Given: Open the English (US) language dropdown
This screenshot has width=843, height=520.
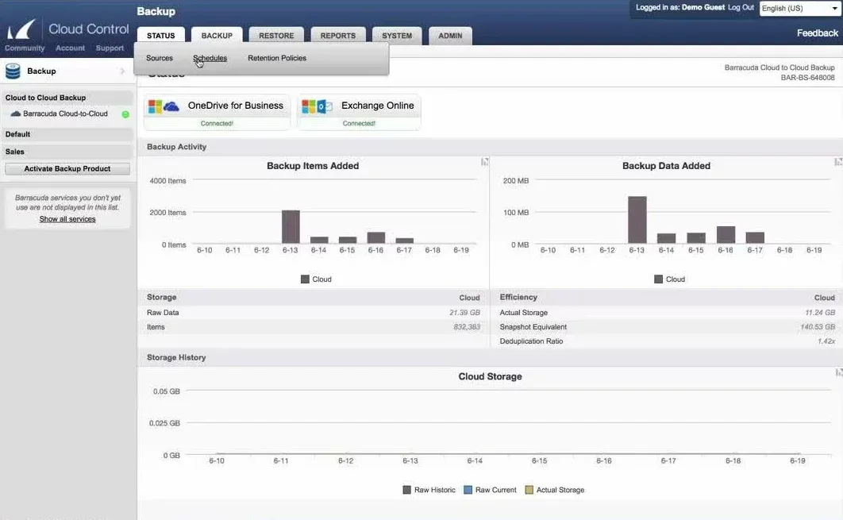Looking at the screenshot, I should click(x=799, y=8).
